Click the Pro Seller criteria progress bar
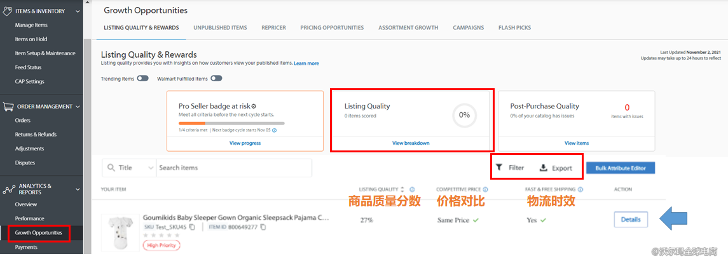 (x=231, y=123)
